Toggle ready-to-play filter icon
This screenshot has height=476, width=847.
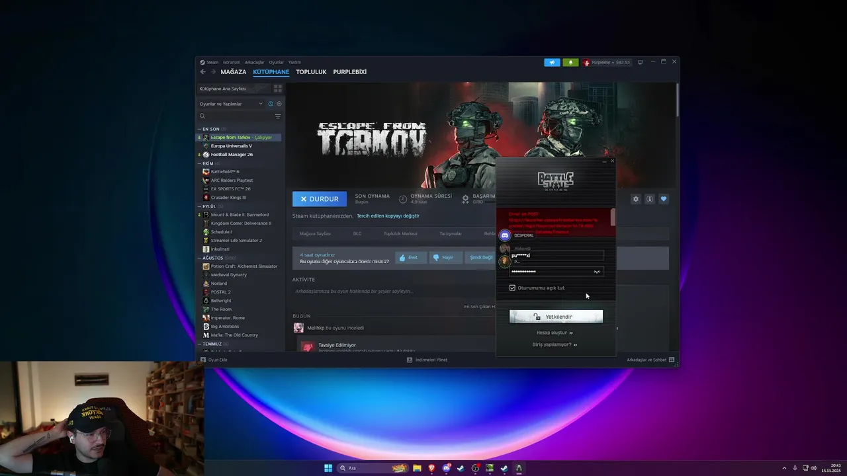pyautogui.click(x=279, y=104)
